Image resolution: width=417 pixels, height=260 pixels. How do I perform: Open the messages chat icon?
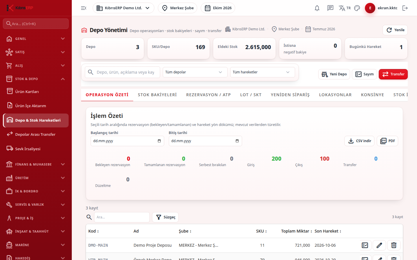tap(330, 8)
